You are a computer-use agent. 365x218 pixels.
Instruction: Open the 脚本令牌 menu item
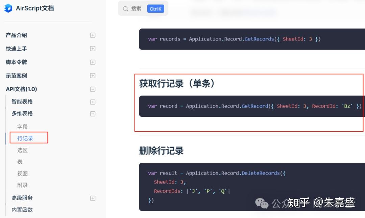tap(16, 62)
